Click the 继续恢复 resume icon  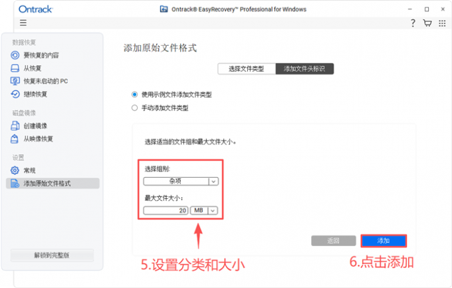[15, 94]
